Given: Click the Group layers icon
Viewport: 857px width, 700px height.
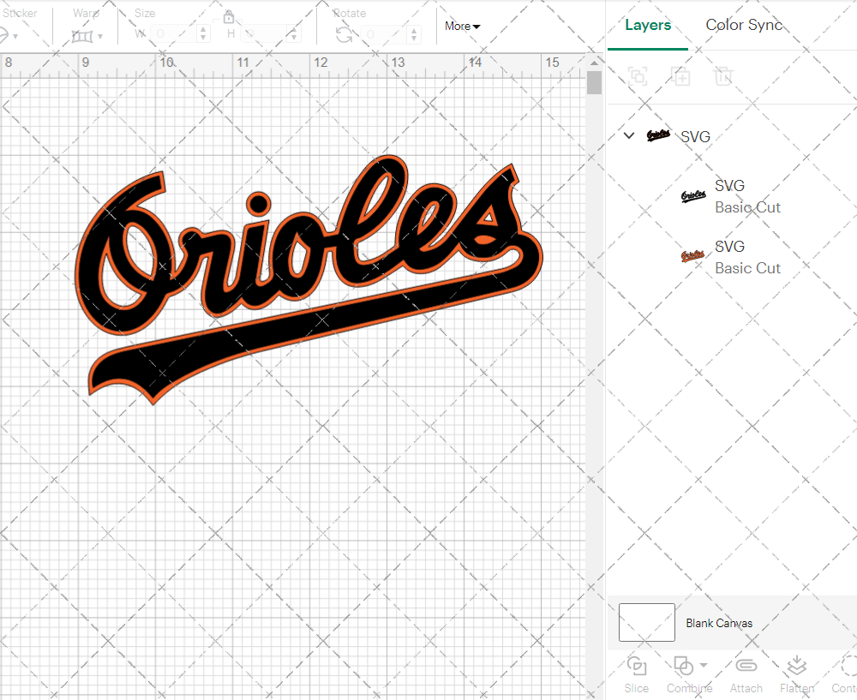Looking at the screenshot, I should pos(637,76).
